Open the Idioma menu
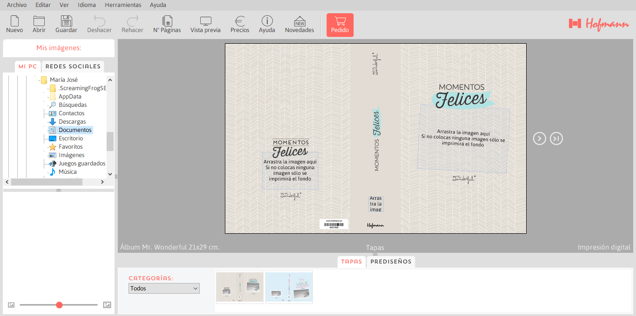This screenshot has height=316, width=636. tap(87, 5)
